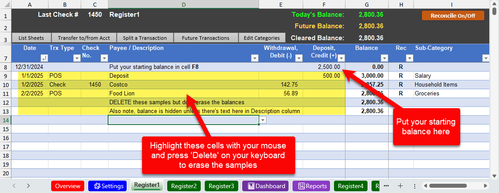Click the Groceries sub-category cell

click(452, 94)
